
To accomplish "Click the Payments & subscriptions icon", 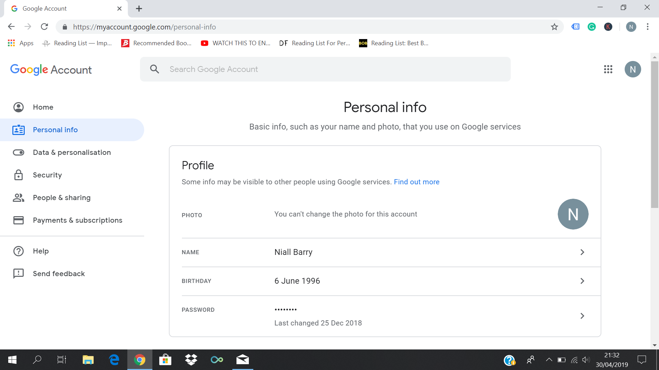I will [18, 220].
